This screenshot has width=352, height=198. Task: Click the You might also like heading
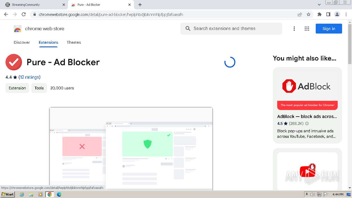tap(304, 58)
